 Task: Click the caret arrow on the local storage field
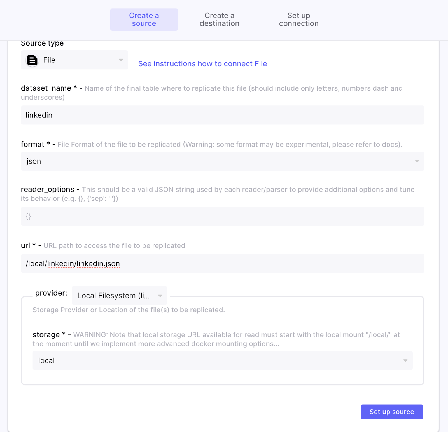pos(405,360)
